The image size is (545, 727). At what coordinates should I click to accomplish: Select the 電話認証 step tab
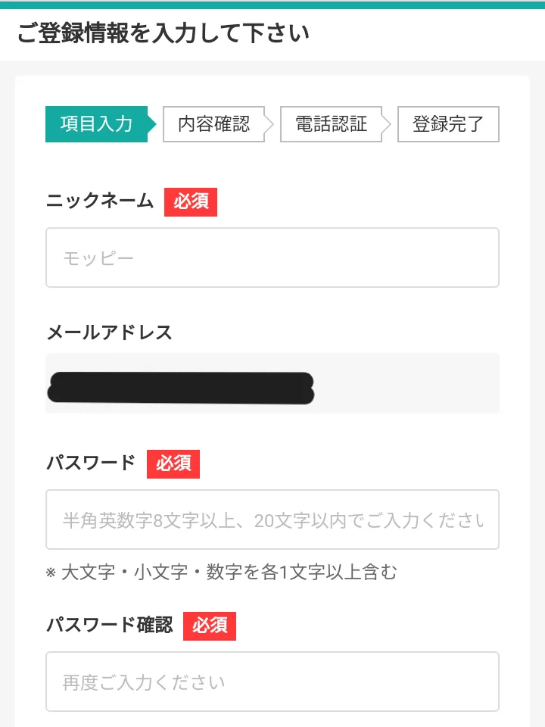point(331,124)
